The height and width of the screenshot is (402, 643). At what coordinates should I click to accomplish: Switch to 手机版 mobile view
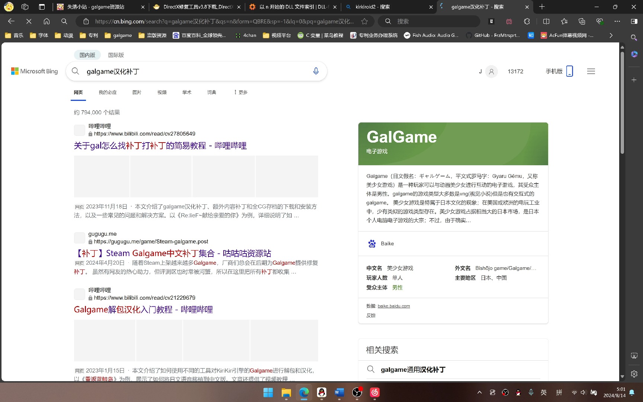[559, 71]
